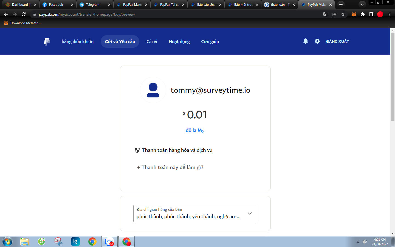This screenshot has height=247, width=395.
Task: Open the 'Cái ví' wallet menu
Action: pos(152,41)
